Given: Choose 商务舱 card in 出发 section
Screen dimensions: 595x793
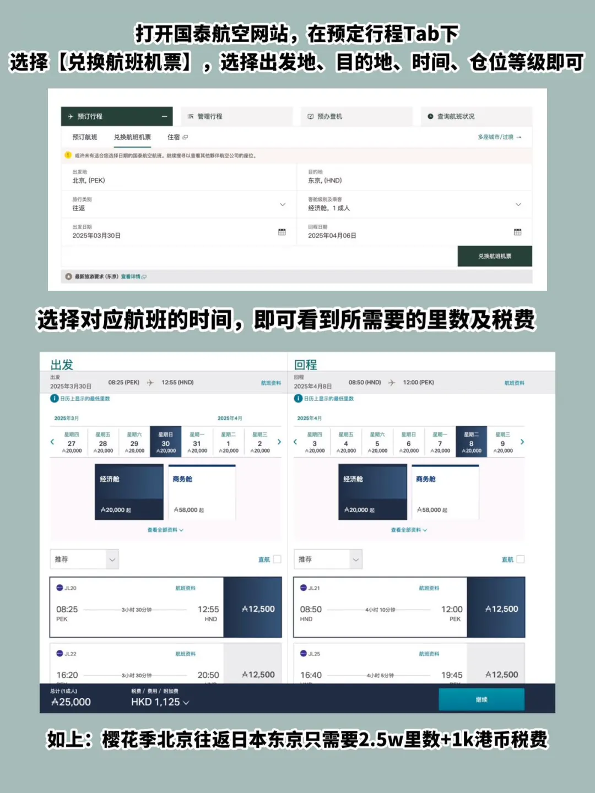Looking at the screenshot, I should tap(202, 492).
